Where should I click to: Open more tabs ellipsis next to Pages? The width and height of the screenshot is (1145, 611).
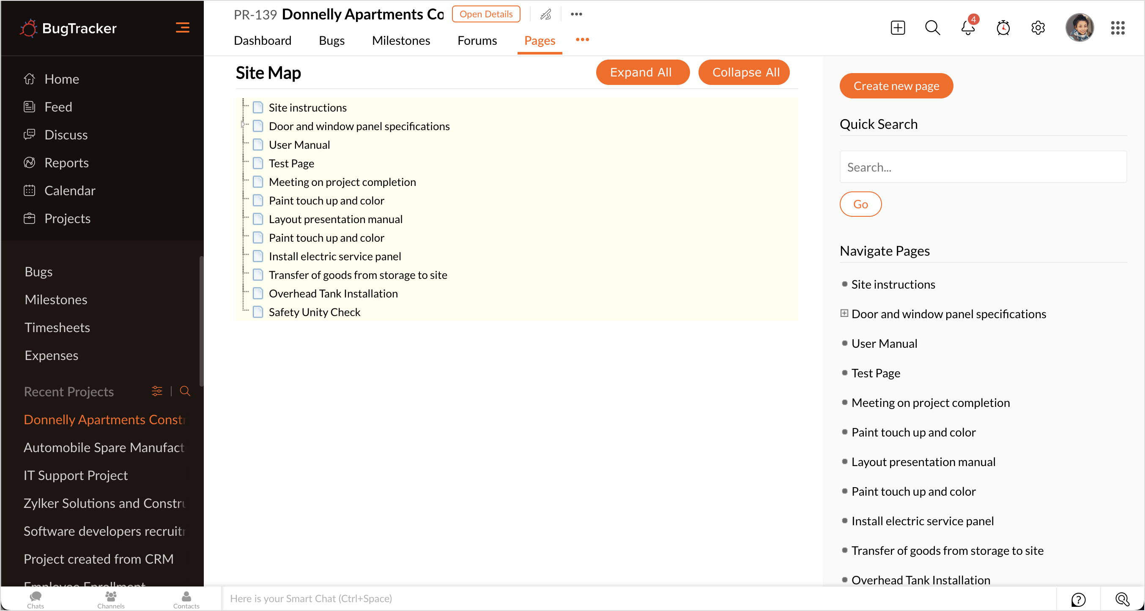tap(582, 40)
